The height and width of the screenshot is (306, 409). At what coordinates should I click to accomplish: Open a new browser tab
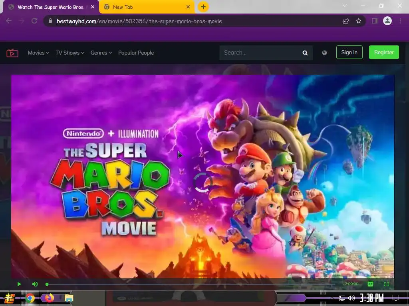tap(203, 7)
